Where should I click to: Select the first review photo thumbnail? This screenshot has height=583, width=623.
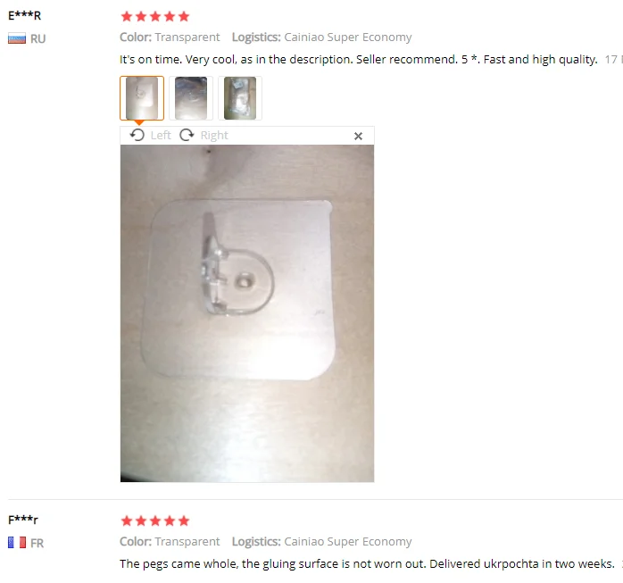(x=142, y=98)
